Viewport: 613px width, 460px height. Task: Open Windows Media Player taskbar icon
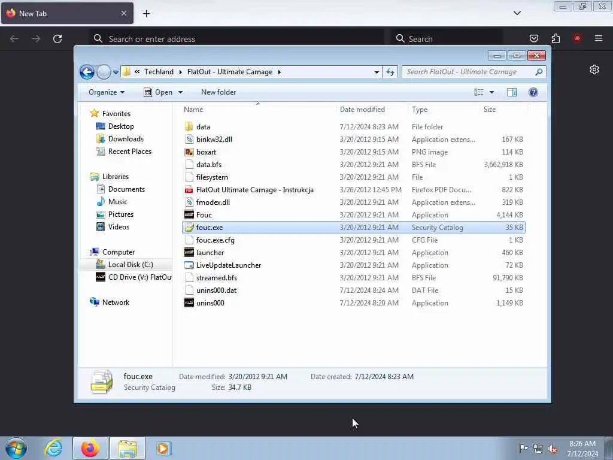click(x=163, y=448)
